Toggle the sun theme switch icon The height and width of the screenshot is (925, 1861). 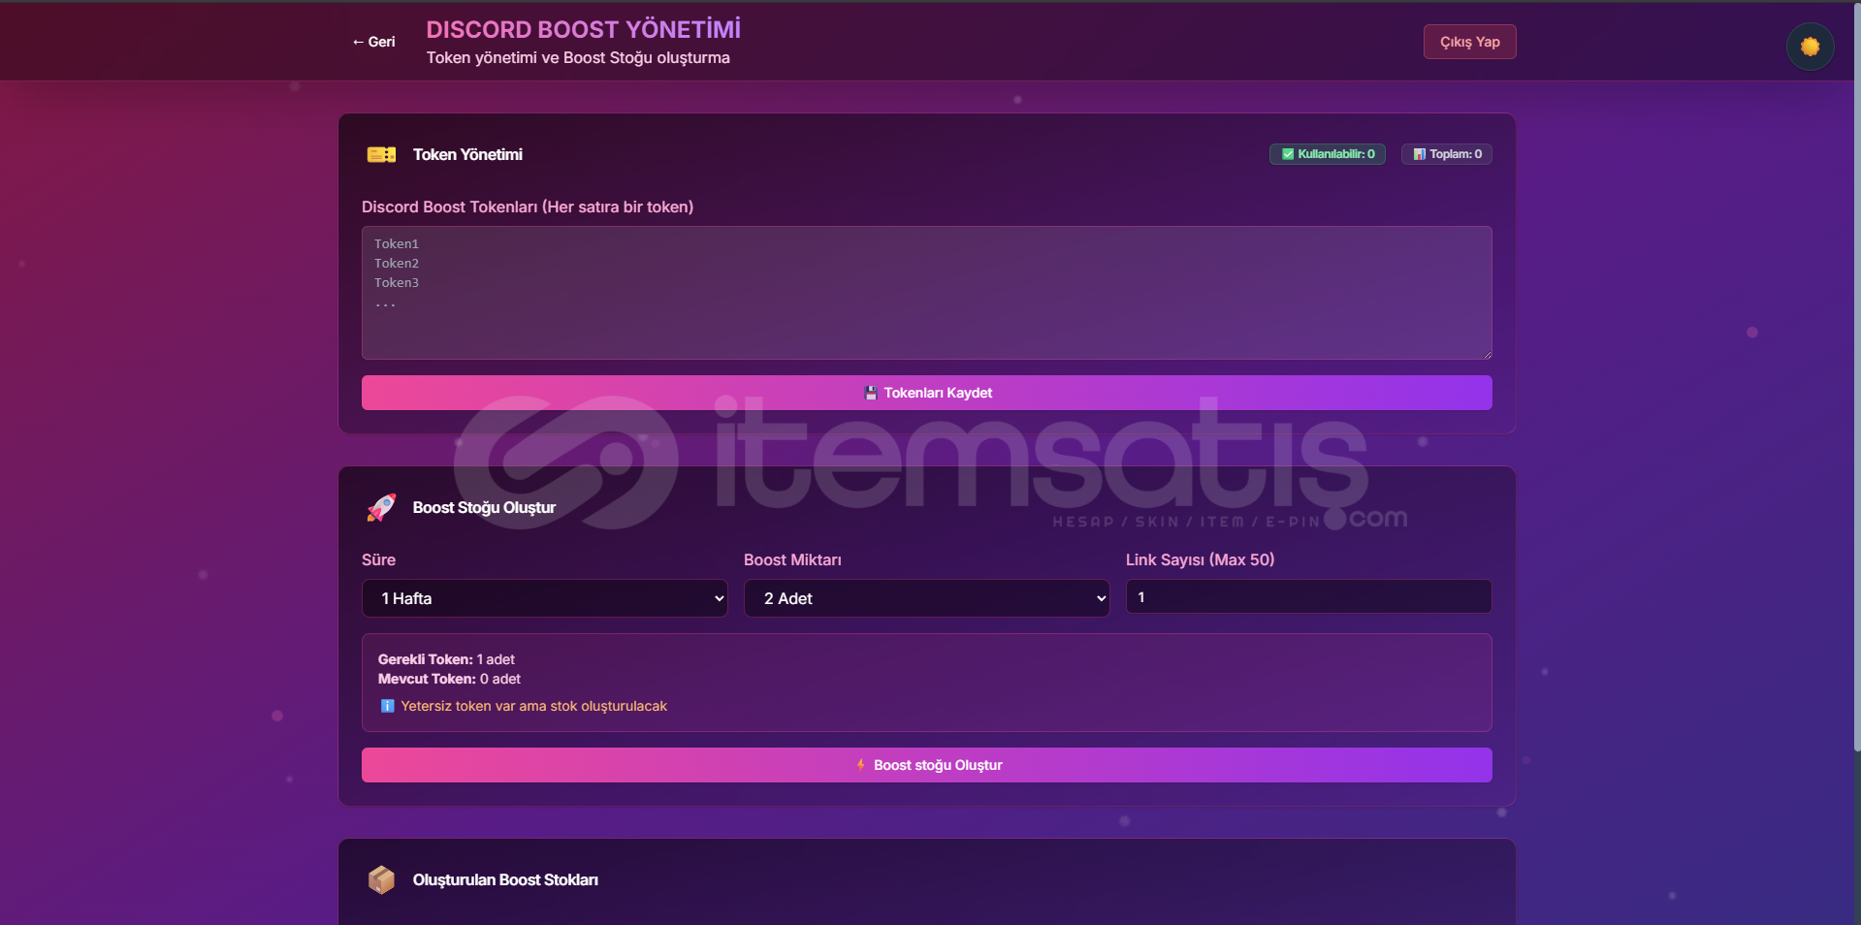1810,47
